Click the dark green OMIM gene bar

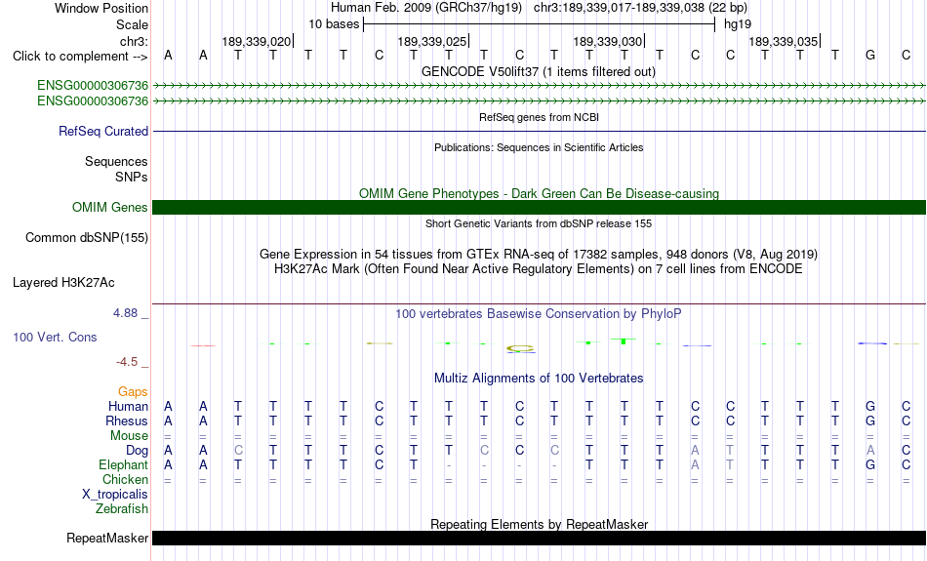click(539, 208)
